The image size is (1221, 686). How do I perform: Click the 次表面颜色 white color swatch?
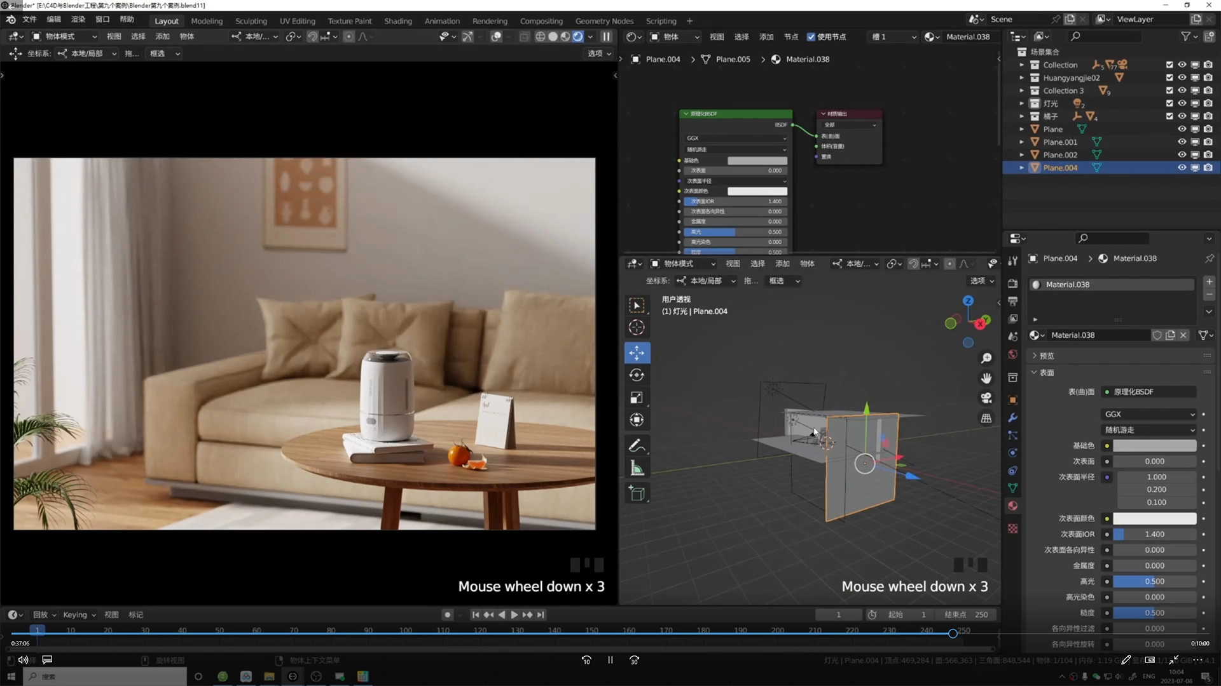tap(1154, 519)
